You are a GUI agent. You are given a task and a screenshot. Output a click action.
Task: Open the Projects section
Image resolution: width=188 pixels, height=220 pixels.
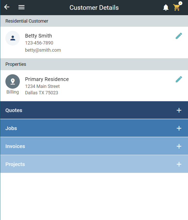[94, 164]
